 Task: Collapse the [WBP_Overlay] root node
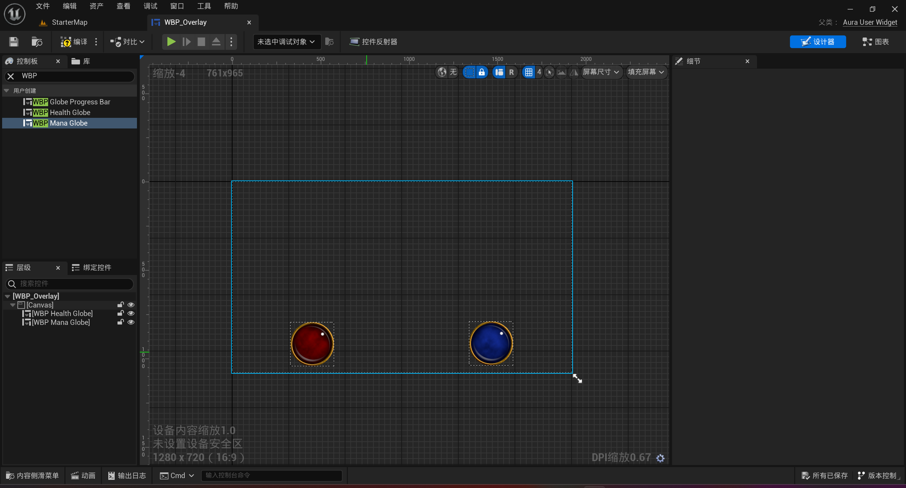pos(7,296)
